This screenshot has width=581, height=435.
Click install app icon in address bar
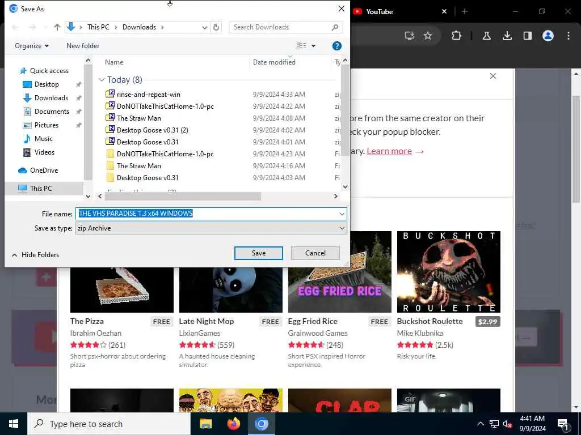(410, 36)
